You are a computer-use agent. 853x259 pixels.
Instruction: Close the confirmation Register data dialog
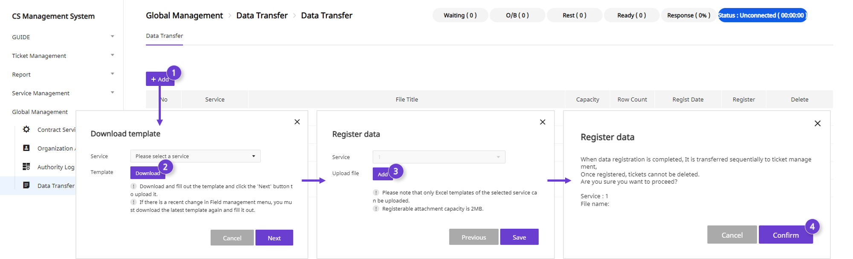pyautogui.click(x=818, y=123)
